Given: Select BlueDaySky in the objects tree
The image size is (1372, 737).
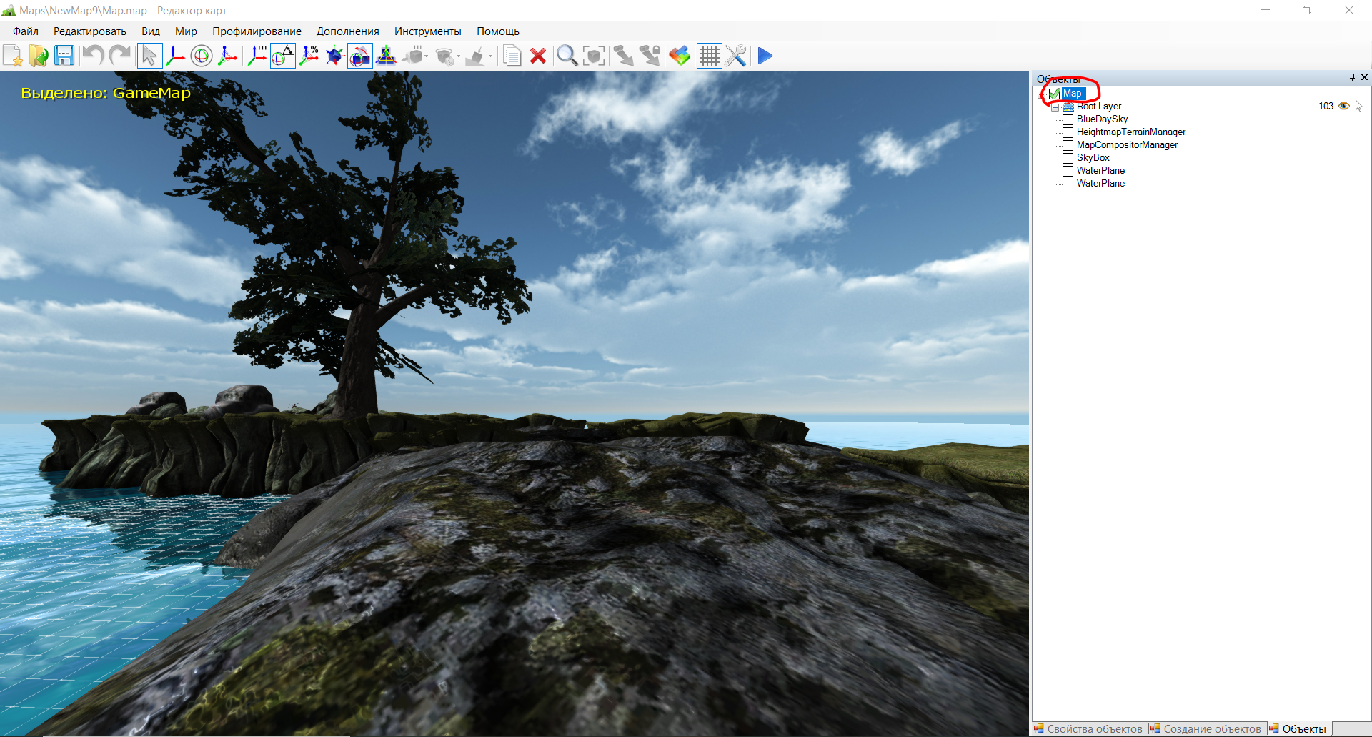Looking at the screenshot, I should 1102,119.
